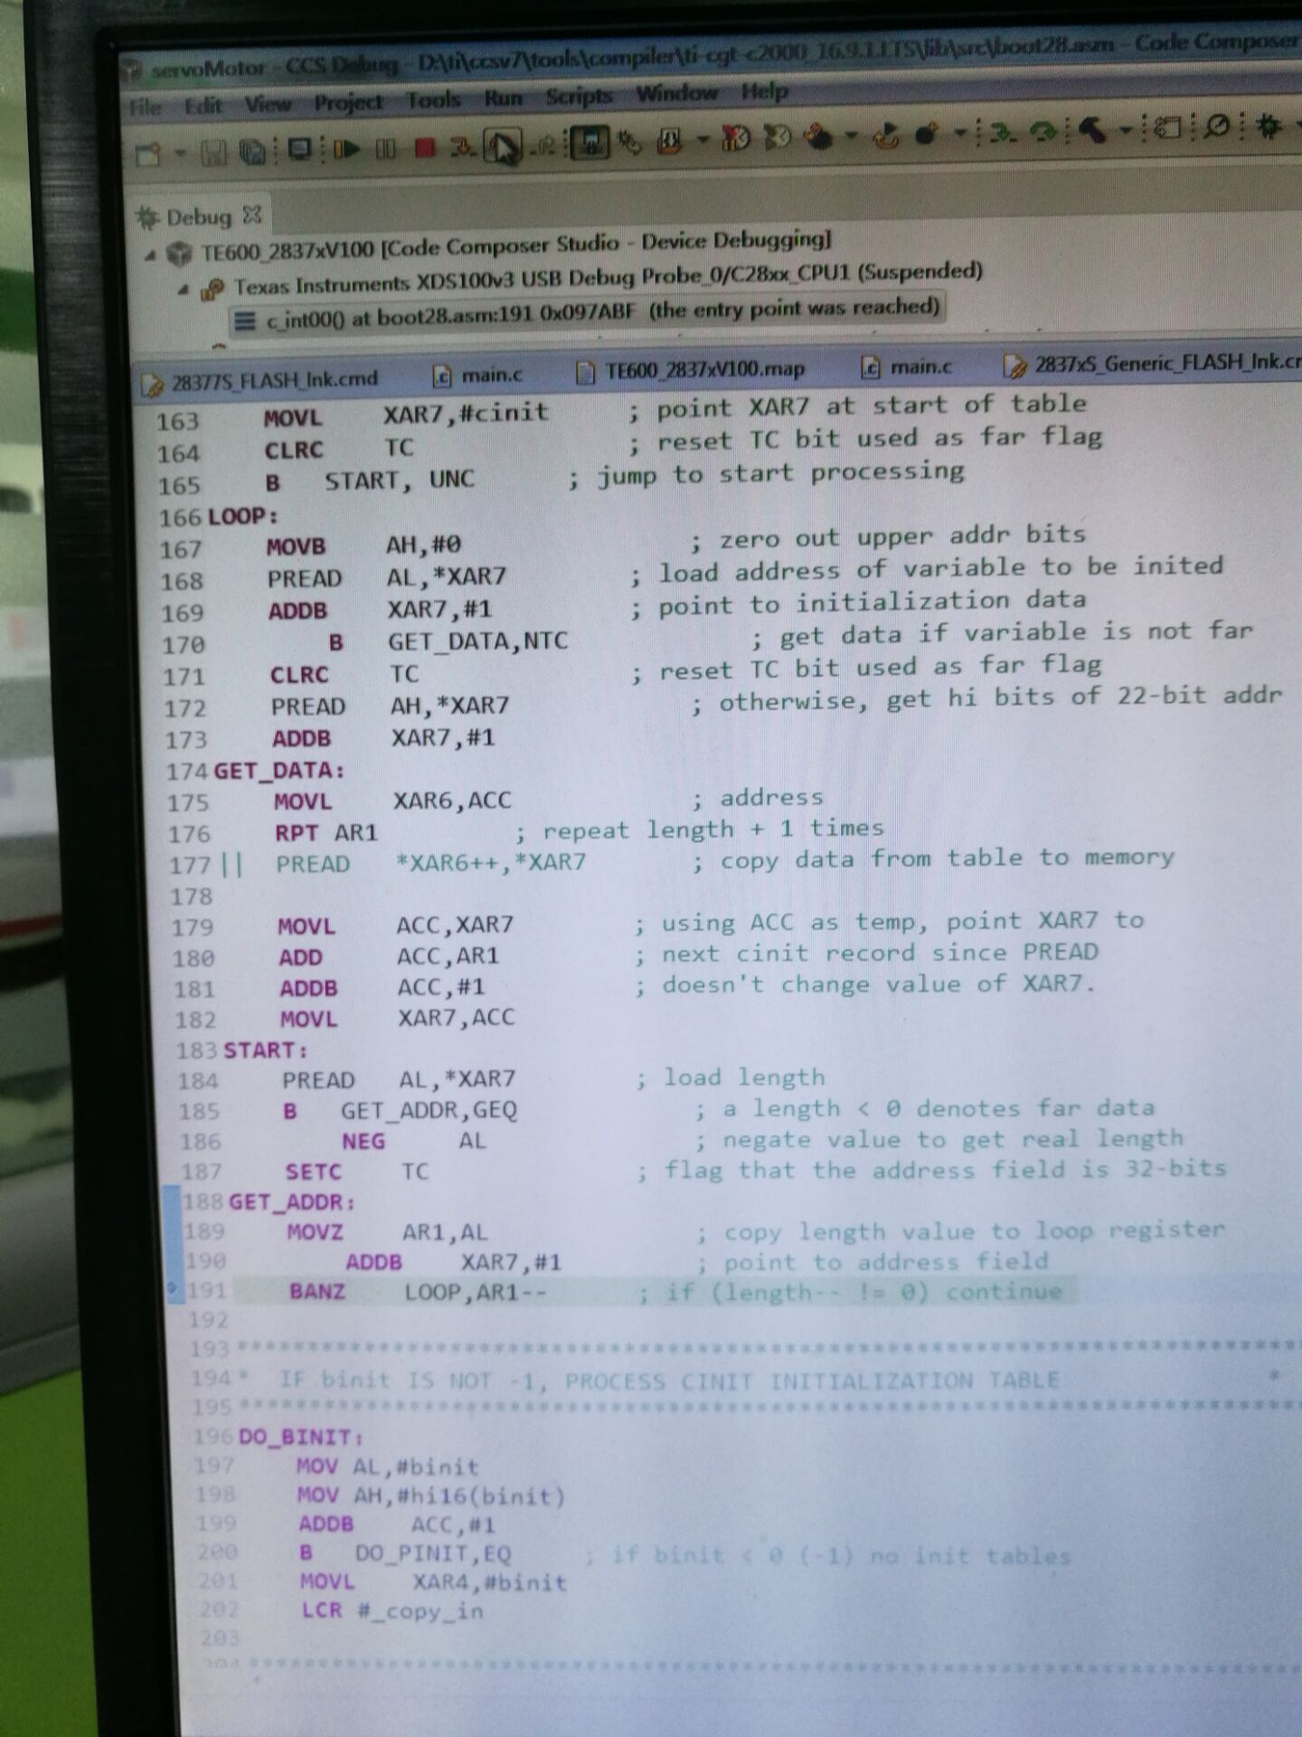1302x1737 pixels.
Task: Open the Edit menu
Action: (203, 106)
